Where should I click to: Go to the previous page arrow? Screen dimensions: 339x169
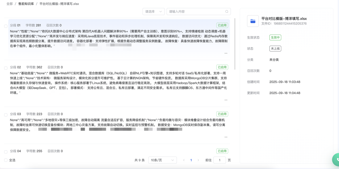(184, 160)
